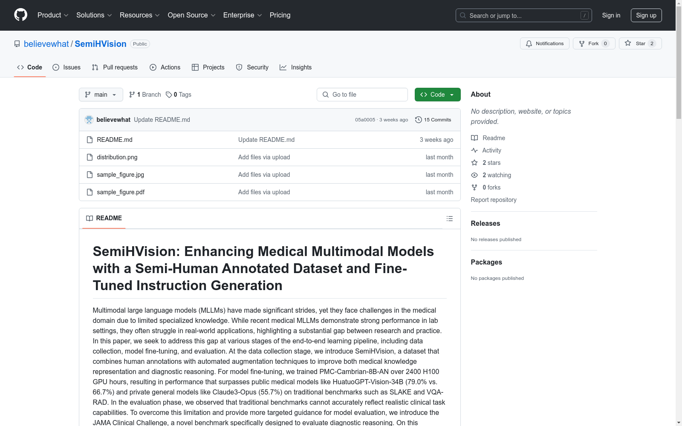
Task: Click the commits history clock icon
Action: pyautogui.click(x=419, y=120)
